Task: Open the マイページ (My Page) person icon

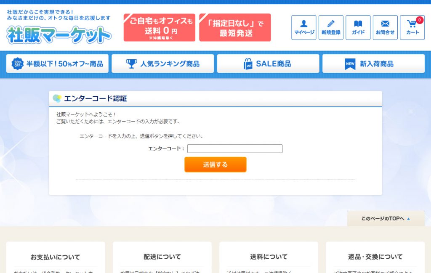Action: pyautogui.click(x=303, y=24)
